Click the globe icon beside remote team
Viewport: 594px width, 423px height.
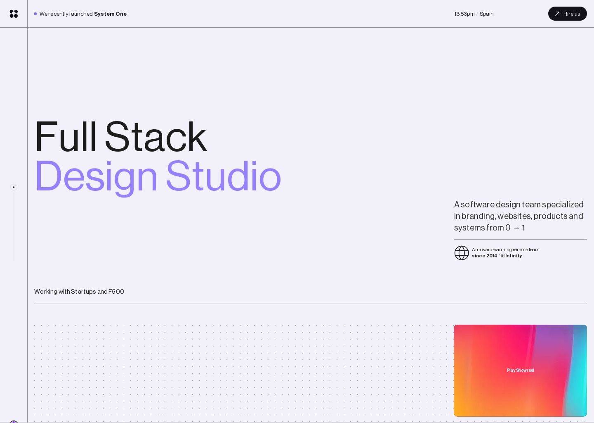462,253
